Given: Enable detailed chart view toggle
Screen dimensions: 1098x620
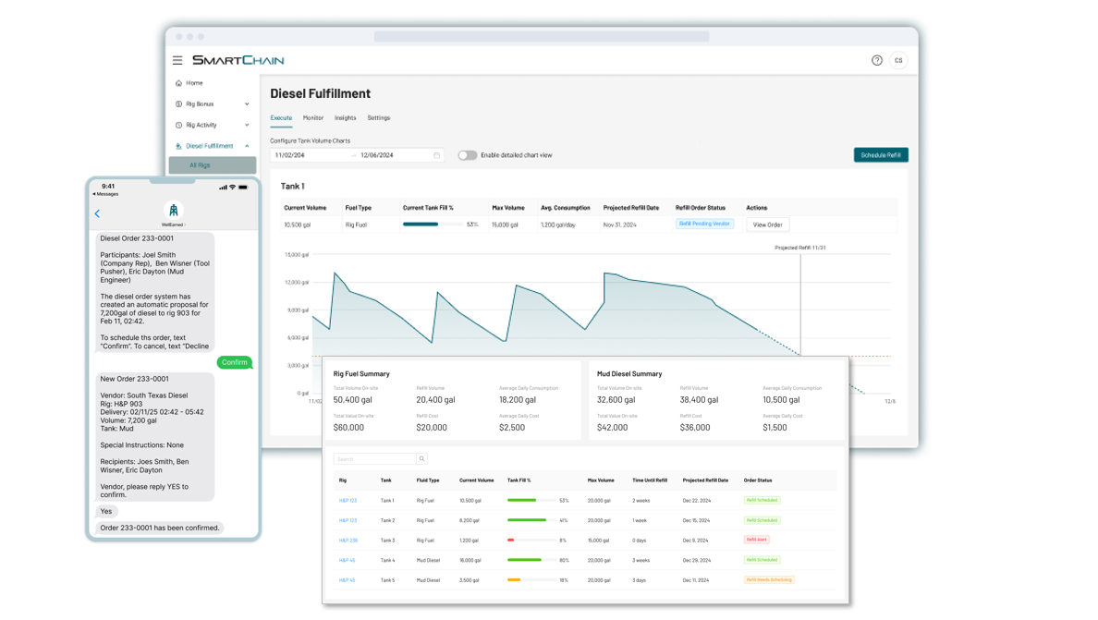Looking at the screenshot, I should (x=468, y=155).
